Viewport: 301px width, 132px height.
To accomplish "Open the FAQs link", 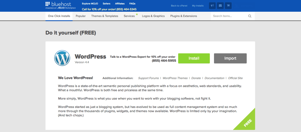I will tap(132, 4).
